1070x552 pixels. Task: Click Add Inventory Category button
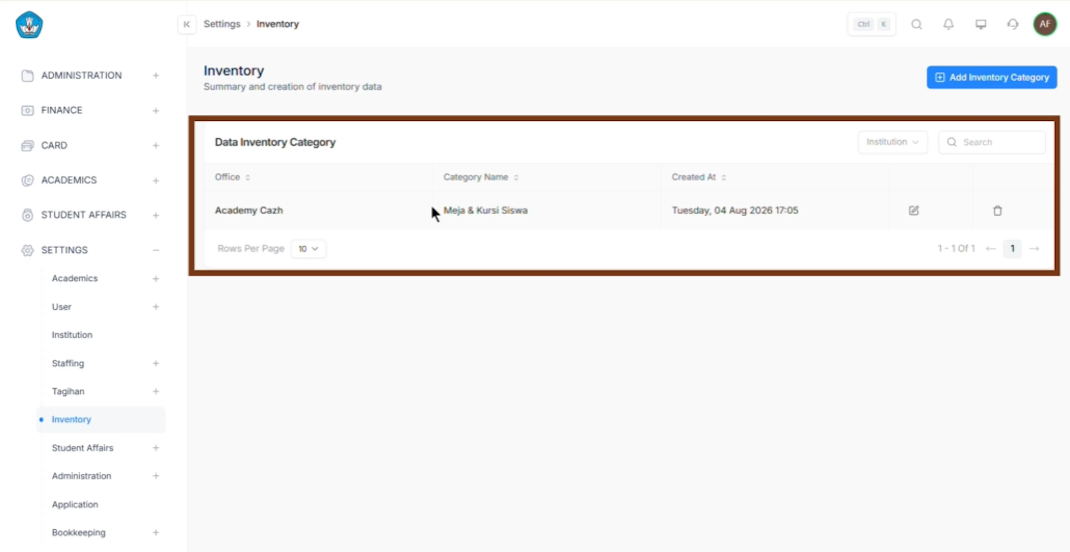(991, 77)
